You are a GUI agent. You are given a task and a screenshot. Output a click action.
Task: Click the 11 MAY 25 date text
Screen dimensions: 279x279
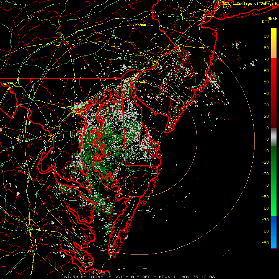pos(186,277)
